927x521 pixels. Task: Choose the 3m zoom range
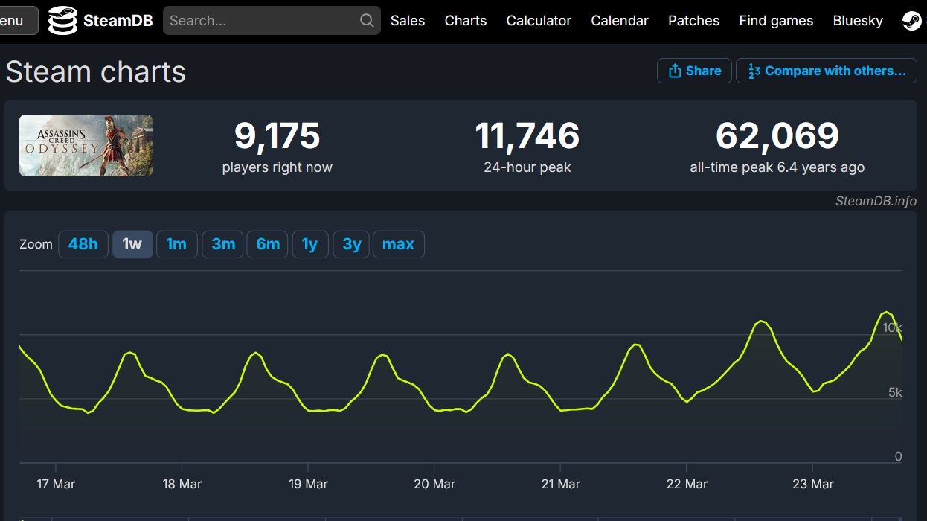(x=223, y=244)
